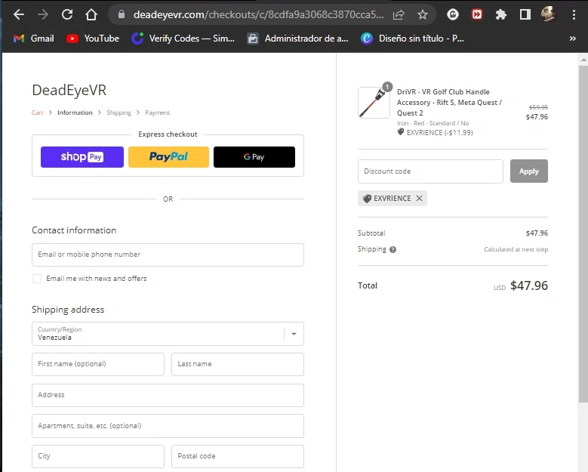Click the Address field
The width and height of the screenshot is (588, 472).
168,395
